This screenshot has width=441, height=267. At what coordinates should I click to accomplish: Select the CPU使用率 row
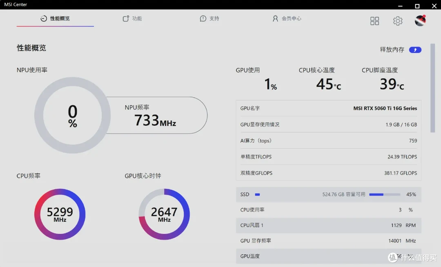(328, 210)
